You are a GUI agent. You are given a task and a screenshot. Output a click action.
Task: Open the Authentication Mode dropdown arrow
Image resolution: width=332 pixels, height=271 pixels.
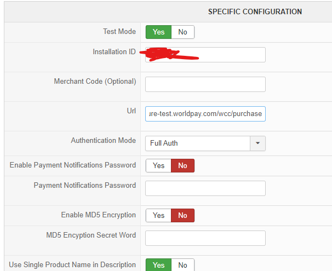257,143
